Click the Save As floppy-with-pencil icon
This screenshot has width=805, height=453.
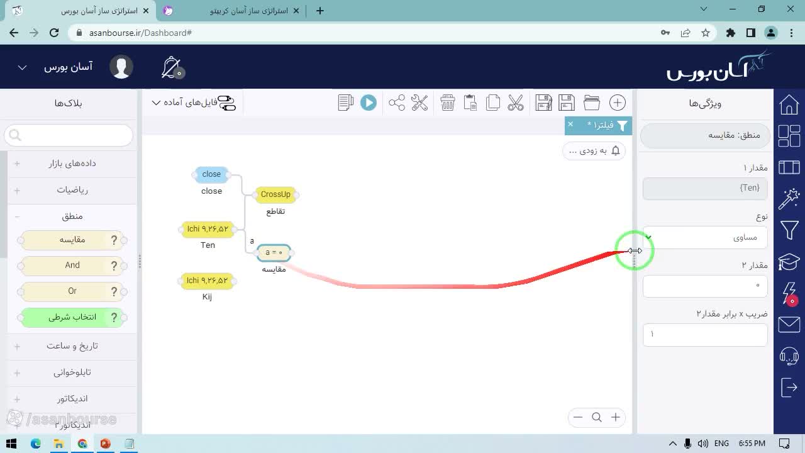pos(544,103)
